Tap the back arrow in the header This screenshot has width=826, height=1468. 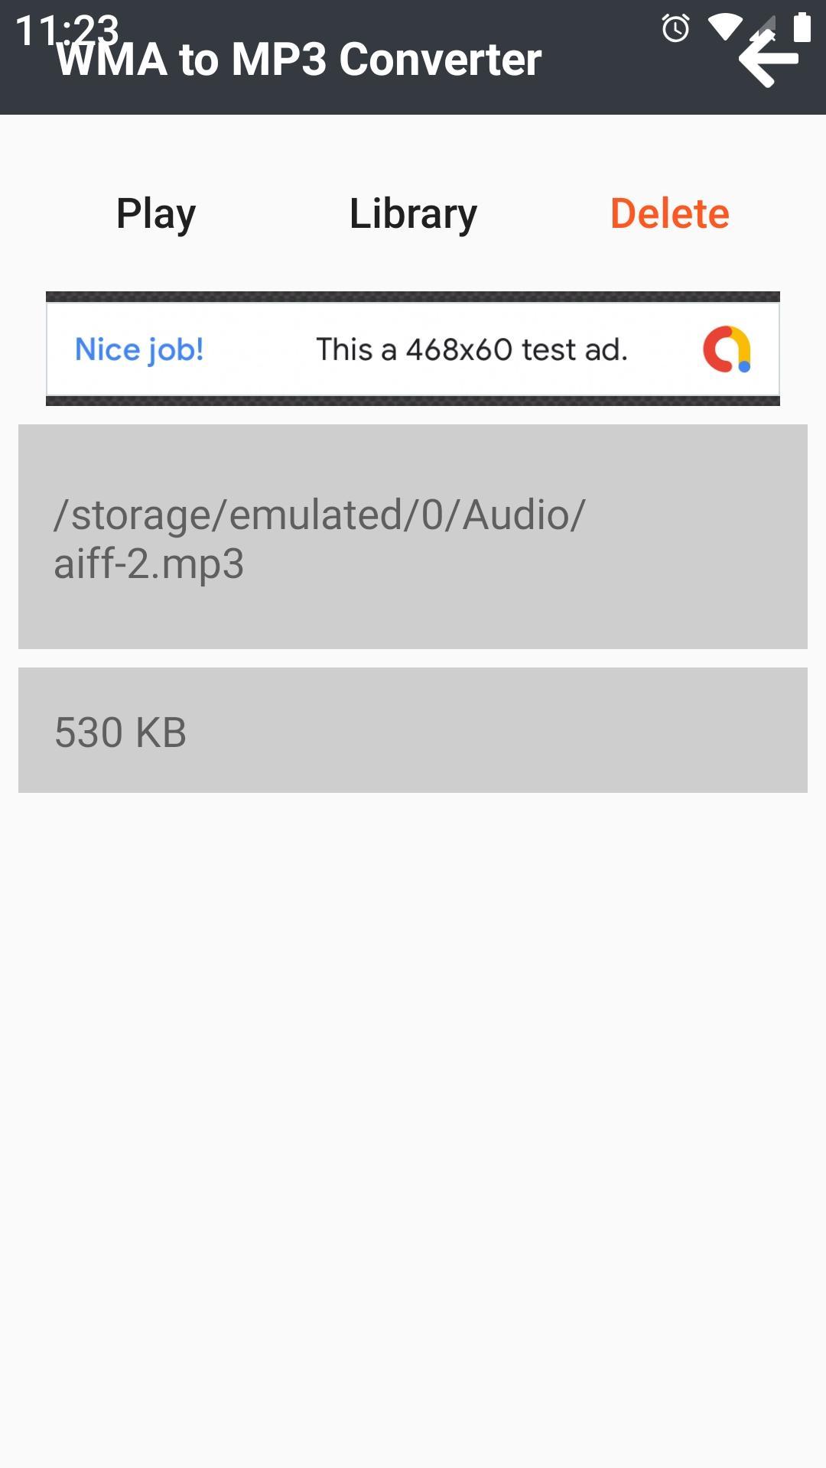(x=768, y=59)
